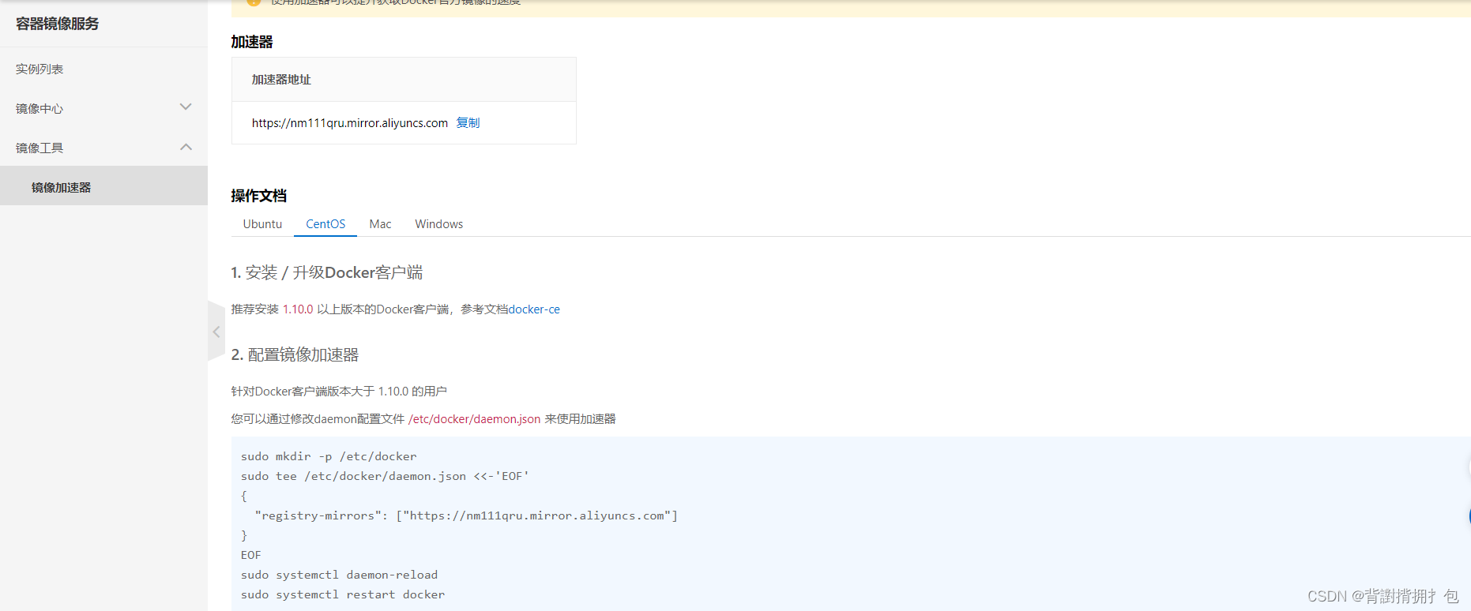Switch to the Mac tab

(380, 224)
